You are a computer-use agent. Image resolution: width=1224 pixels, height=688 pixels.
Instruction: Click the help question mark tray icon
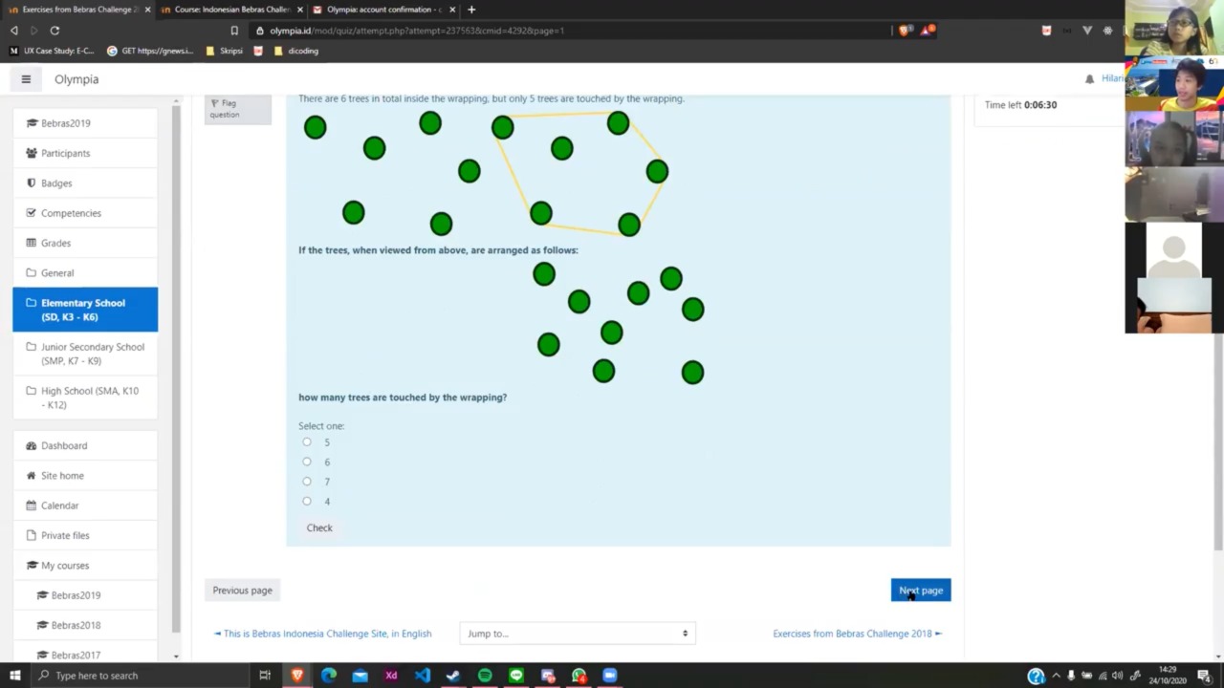tap(1036, 676)
